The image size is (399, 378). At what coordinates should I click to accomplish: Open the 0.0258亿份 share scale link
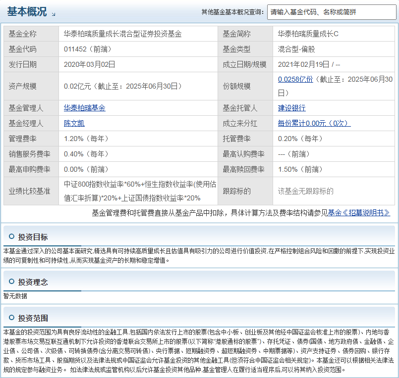(x=295, y=79)
